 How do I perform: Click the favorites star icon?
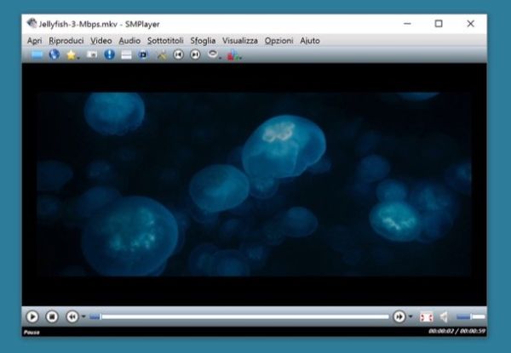pyautogui.click(x=72, y=54)
